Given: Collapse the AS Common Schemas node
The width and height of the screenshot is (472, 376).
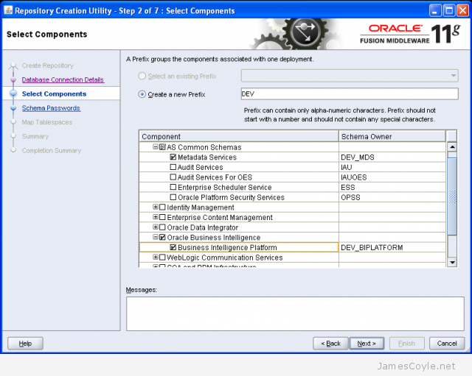Looking at the screenshot, I should point(156,147).
